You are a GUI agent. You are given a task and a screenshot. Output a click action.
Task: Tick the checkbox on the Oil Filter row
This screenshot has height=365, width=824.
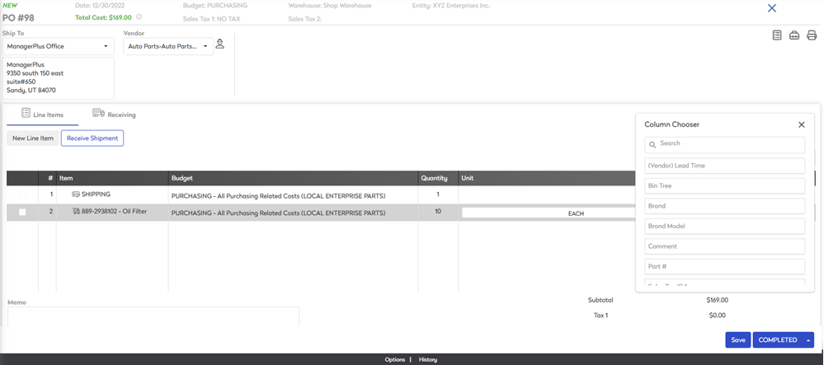(x=22, y=213)
